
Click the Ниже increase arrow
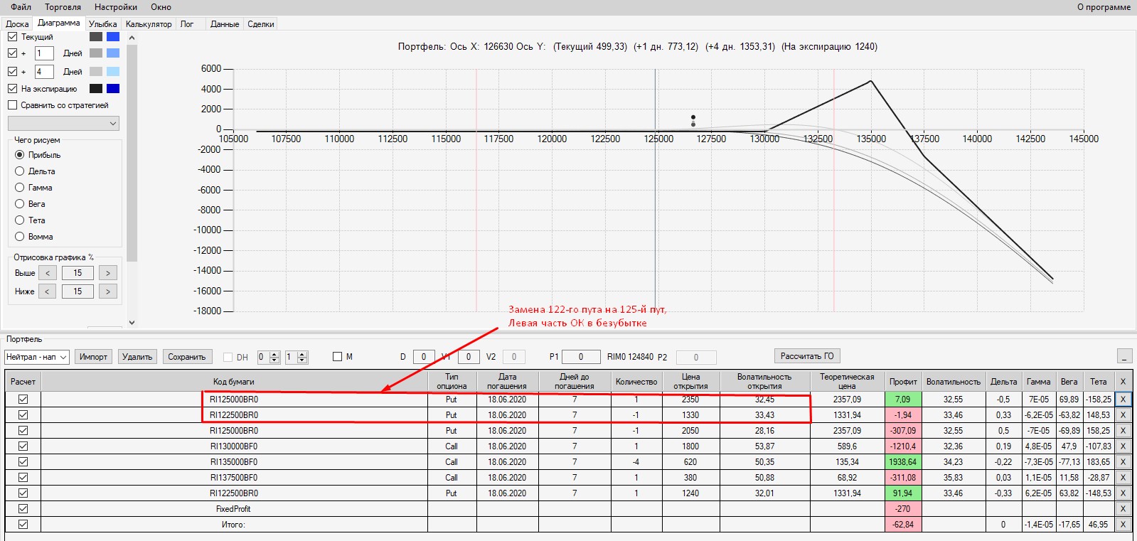[x=108, y=291]
